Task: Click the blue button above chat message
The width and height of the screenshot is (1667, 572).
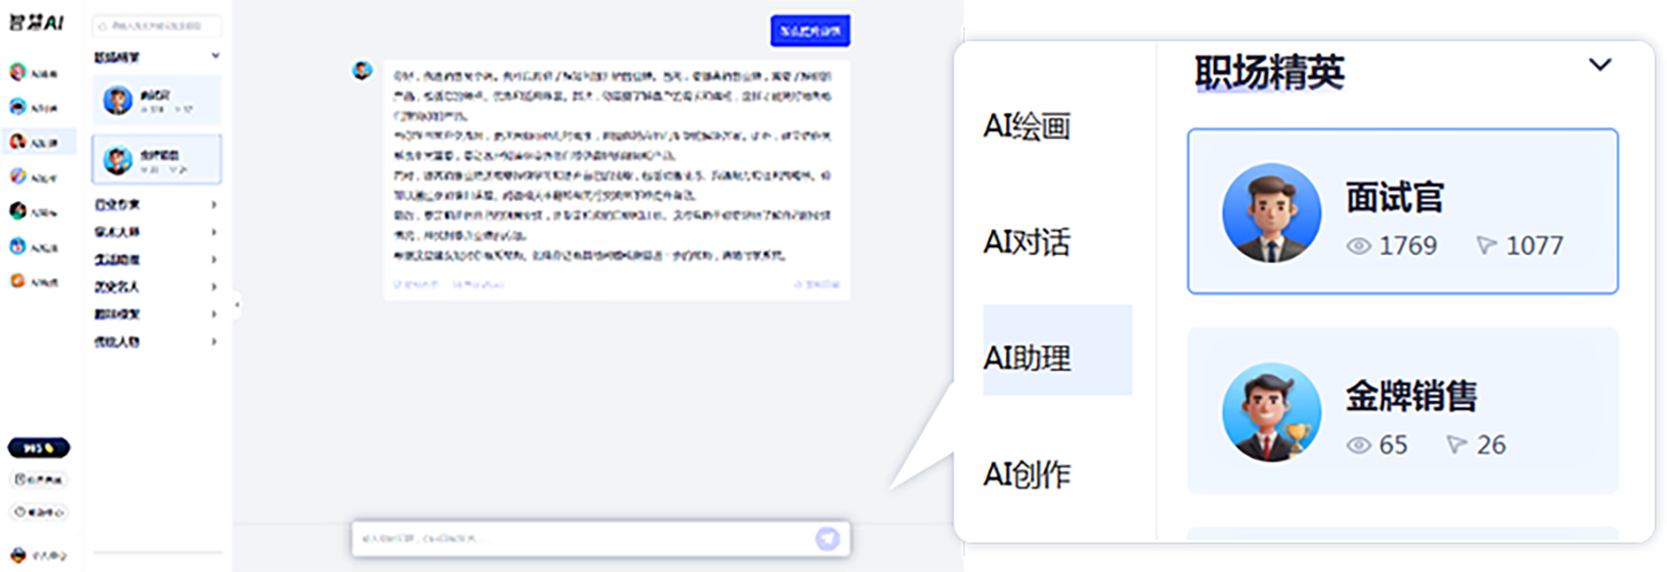Action: [x=810, y=31]
